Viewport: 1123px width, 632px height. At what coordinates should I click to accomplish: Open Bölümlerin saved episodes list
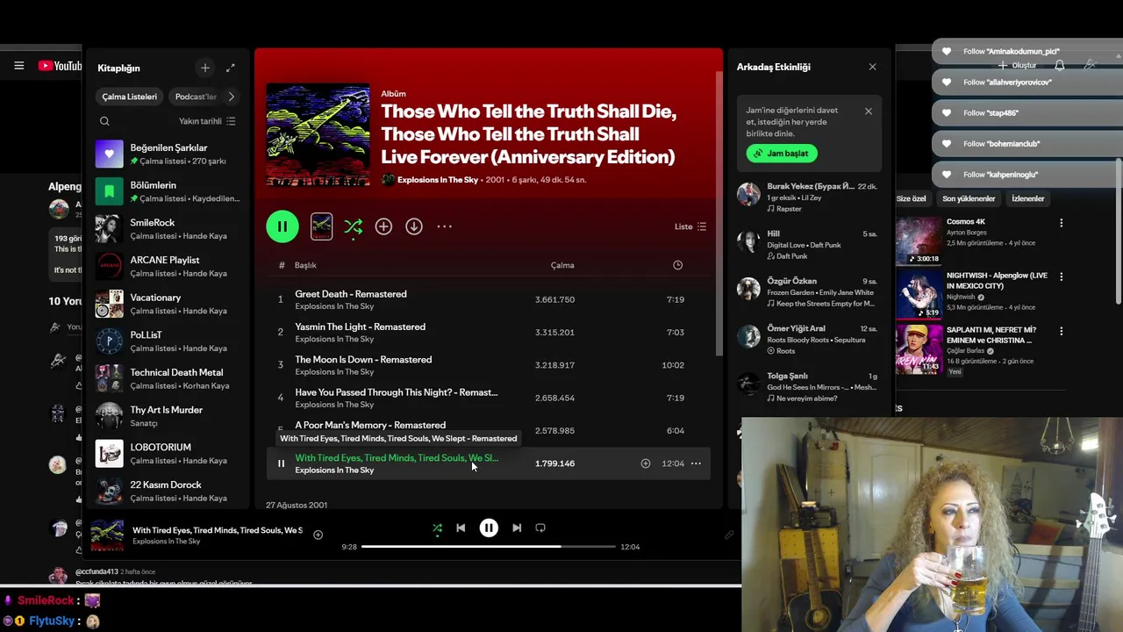(168, 191)
